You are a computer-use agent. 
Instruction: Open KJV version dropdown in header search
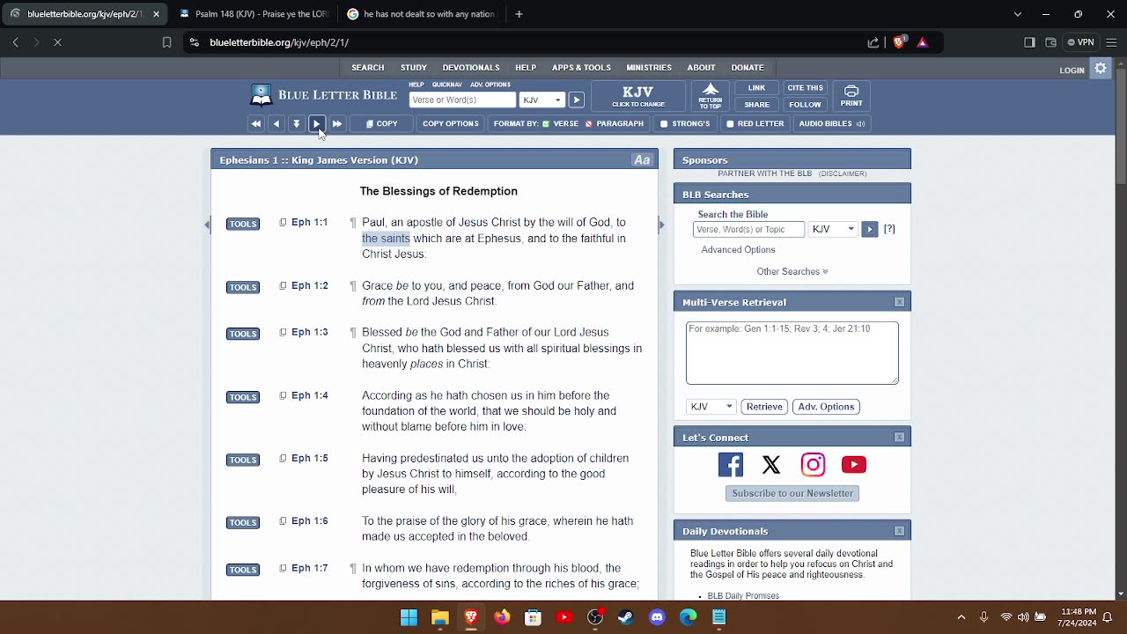click(541, 100)
